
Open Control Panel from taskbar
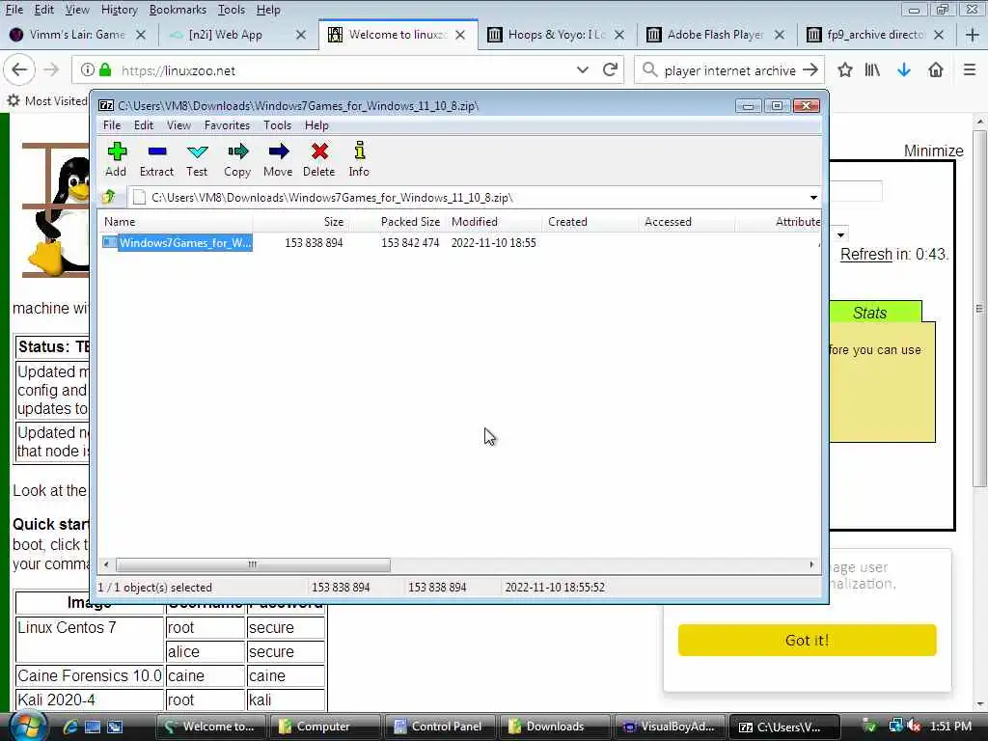click(x=439, y=727)
